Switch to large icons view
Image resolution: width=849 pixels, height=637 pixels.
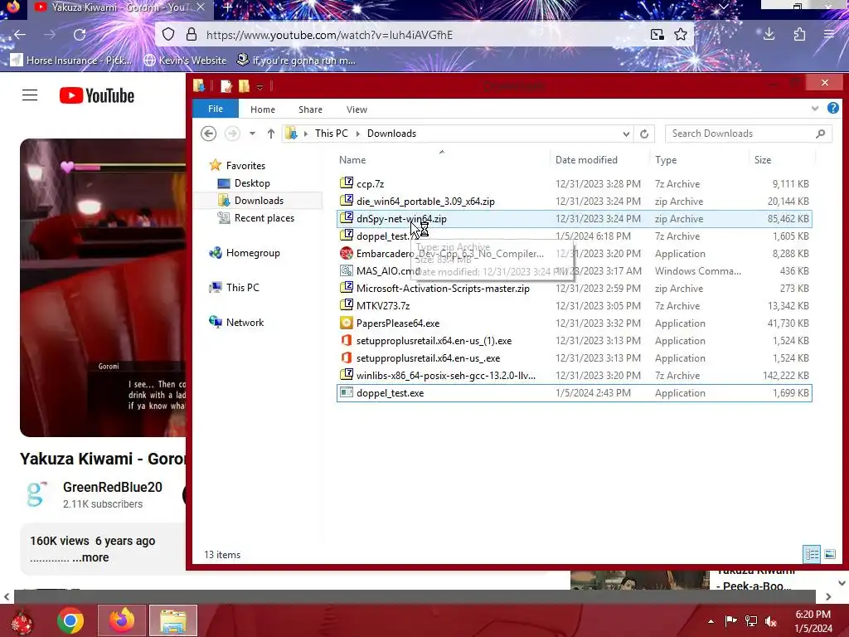tap(829, 554)
